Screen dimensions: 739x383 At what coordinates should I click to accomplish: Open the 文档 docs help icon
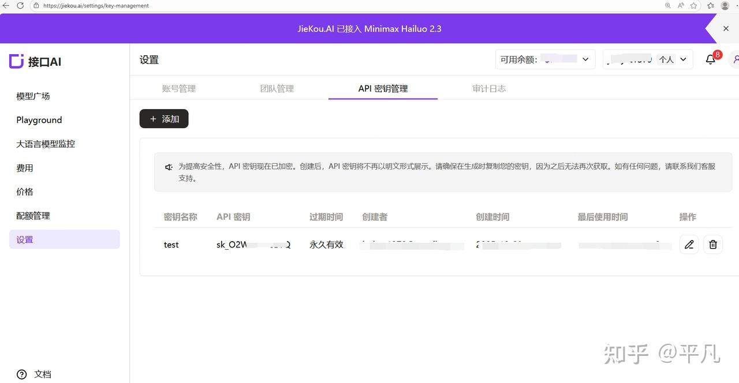22,374
